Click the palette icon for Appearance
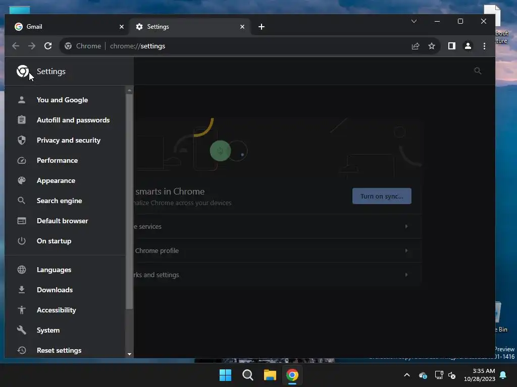 coord(21,180)
